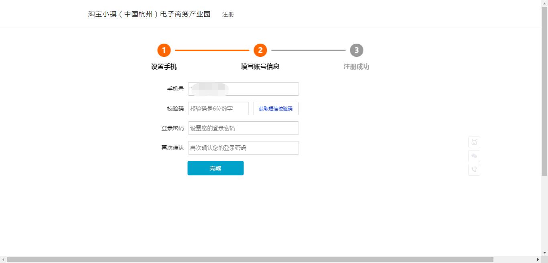Click the 注册 header link

coord(227,14)
